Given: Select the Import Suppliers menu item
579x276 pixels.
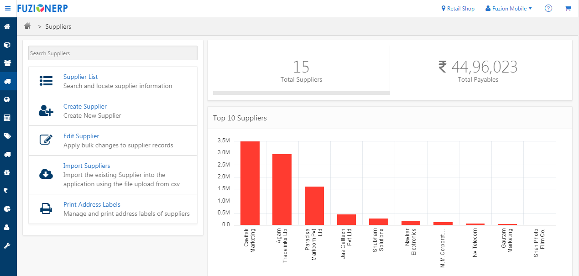Looking at the screenshot, I should click(87, 166).
